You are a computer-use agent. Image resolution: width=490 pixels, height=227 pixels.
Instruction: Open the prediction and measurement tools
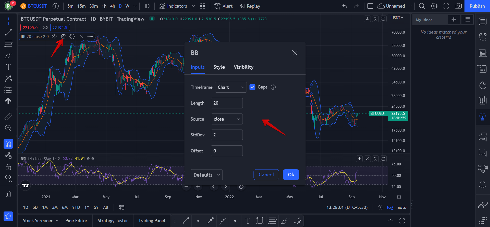[8, 90]
